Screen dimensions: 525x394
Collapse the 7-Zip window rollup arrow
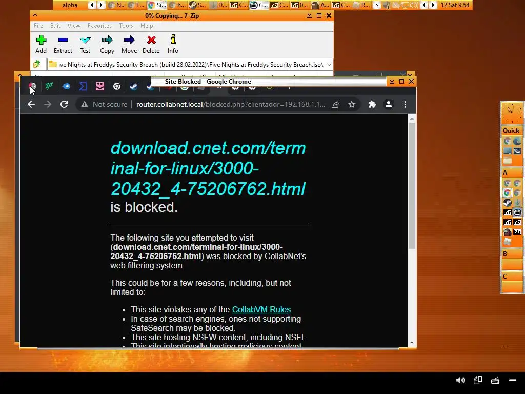[x=35, y=15]
